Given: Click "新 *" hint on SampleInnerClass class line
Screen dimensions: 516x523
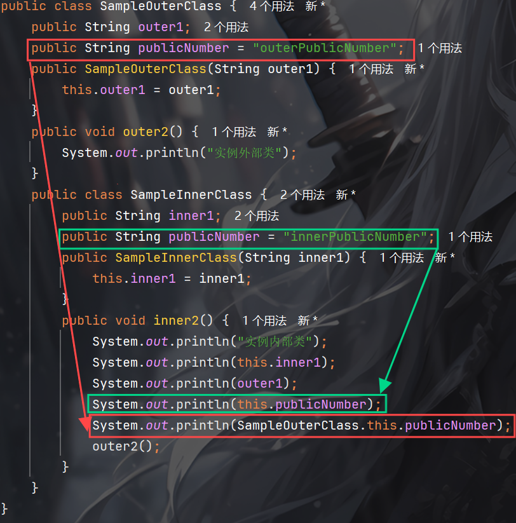Looking at the screenshot, I should point(346,195).
